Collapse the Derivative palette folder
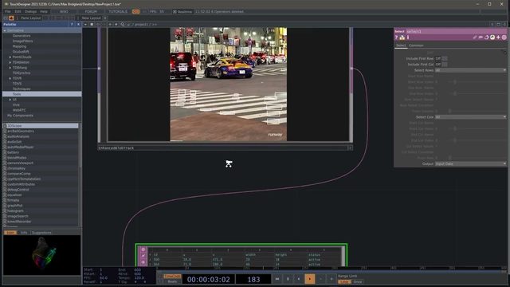Viewport: 510px width, 287px height. [x=5, y=30]
